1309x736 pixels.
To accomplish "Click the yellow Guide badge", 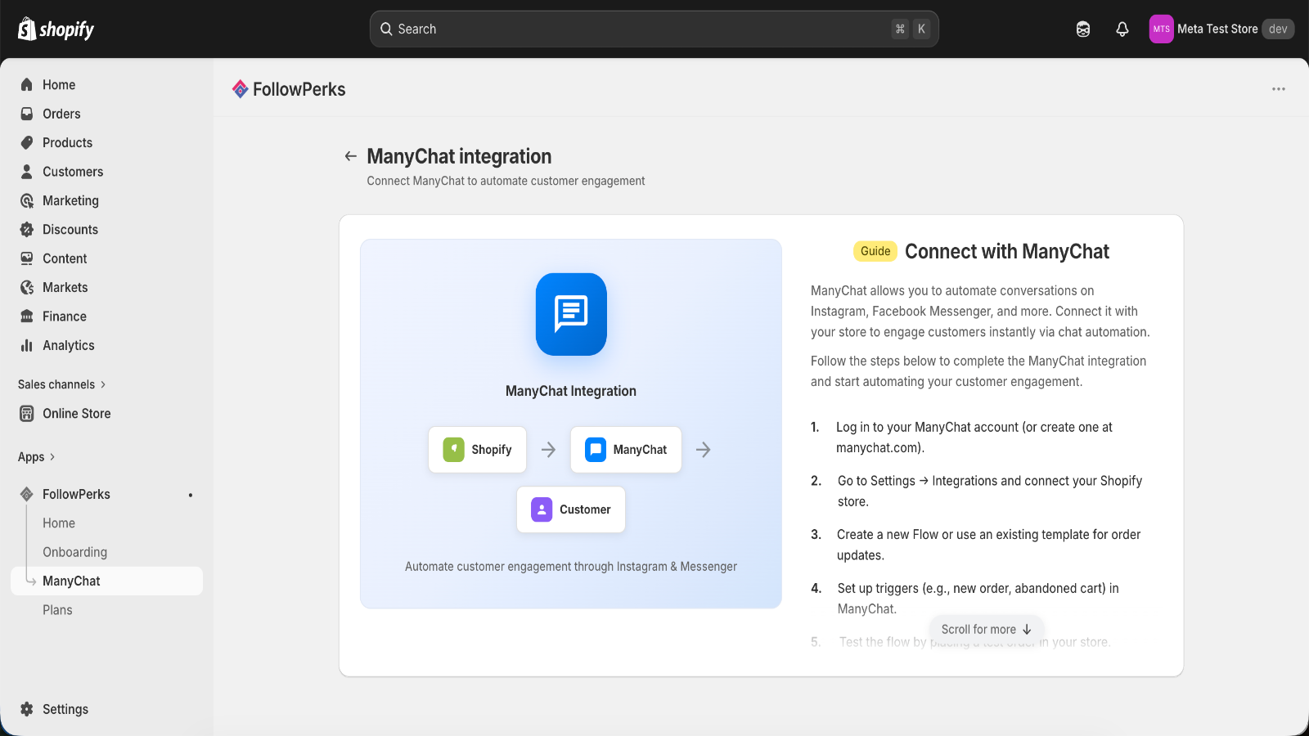I will [x=875, y=251].
